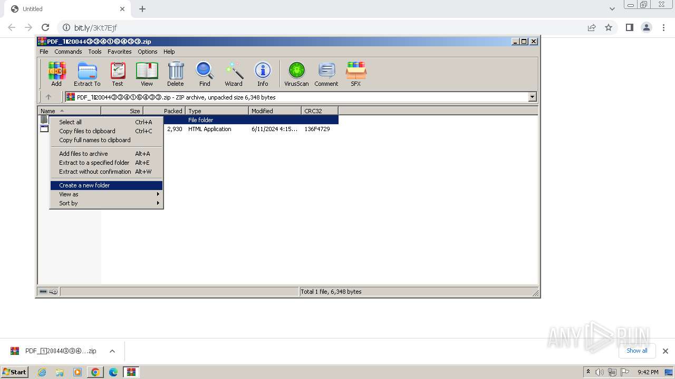Sort by the CRC32 column header
Viewport: 675px width, 379px height.
(x=320, y=111)
